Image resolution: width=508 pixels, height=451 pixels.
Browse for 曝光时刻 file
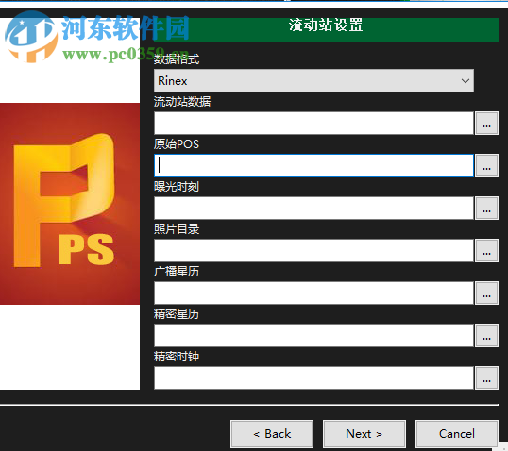[x=486, y=208]
